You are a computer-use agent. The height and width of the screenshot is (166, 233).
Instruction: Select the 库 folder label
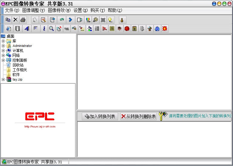click(x=14, y=41)
